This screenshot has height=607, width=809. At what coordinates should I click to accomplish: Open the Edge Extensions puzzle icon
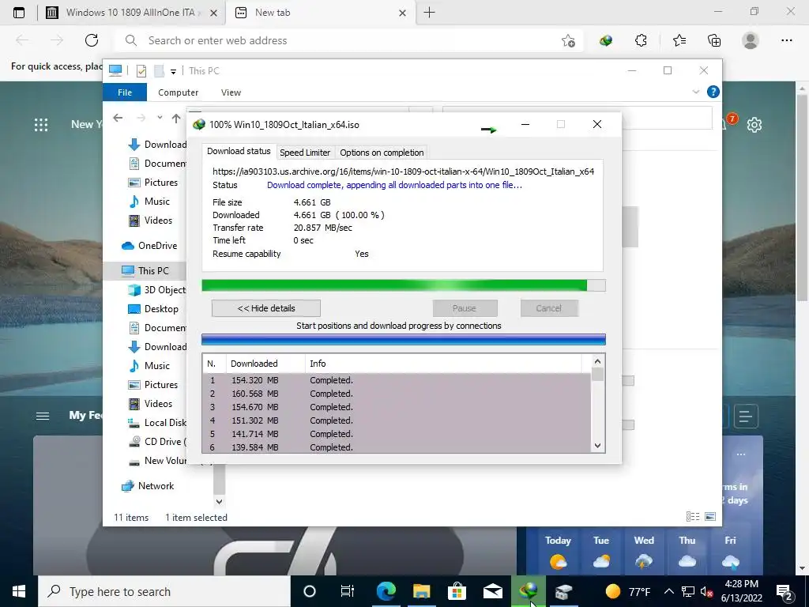click(641, 40)
